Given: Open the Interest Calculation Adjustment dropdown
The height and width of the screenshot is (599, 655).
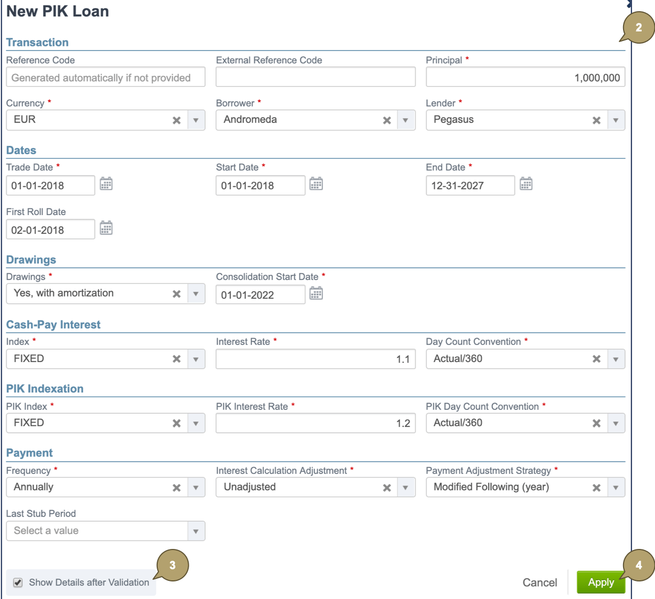Looking at the screenshot, I should (406, 487).
